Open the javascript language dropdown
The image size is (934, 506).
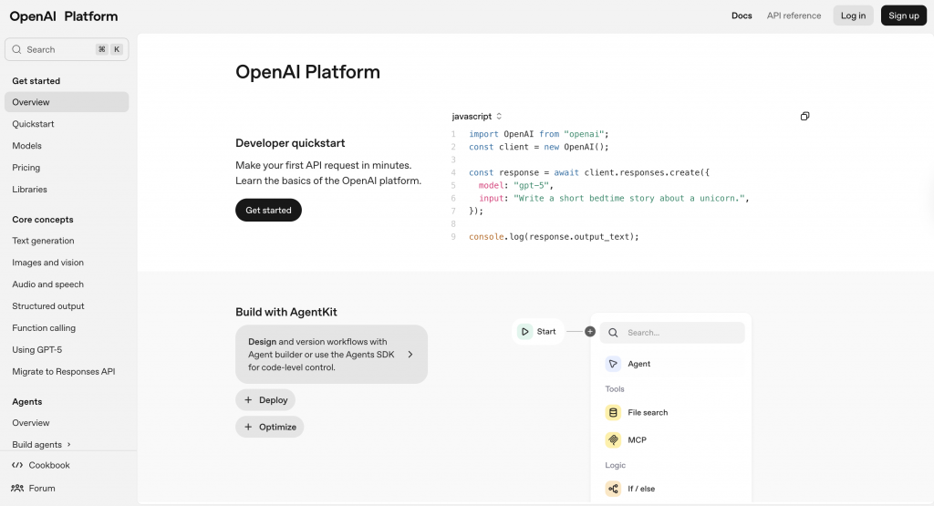476,116
